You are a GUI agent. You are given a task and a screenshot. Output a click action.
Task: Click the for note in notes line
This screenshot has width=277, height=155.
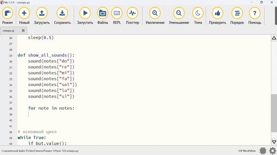point(51,108)
